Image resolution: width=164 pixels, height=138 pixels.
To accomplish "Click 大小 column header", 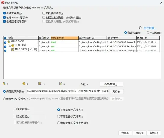I will pos(110,38).
